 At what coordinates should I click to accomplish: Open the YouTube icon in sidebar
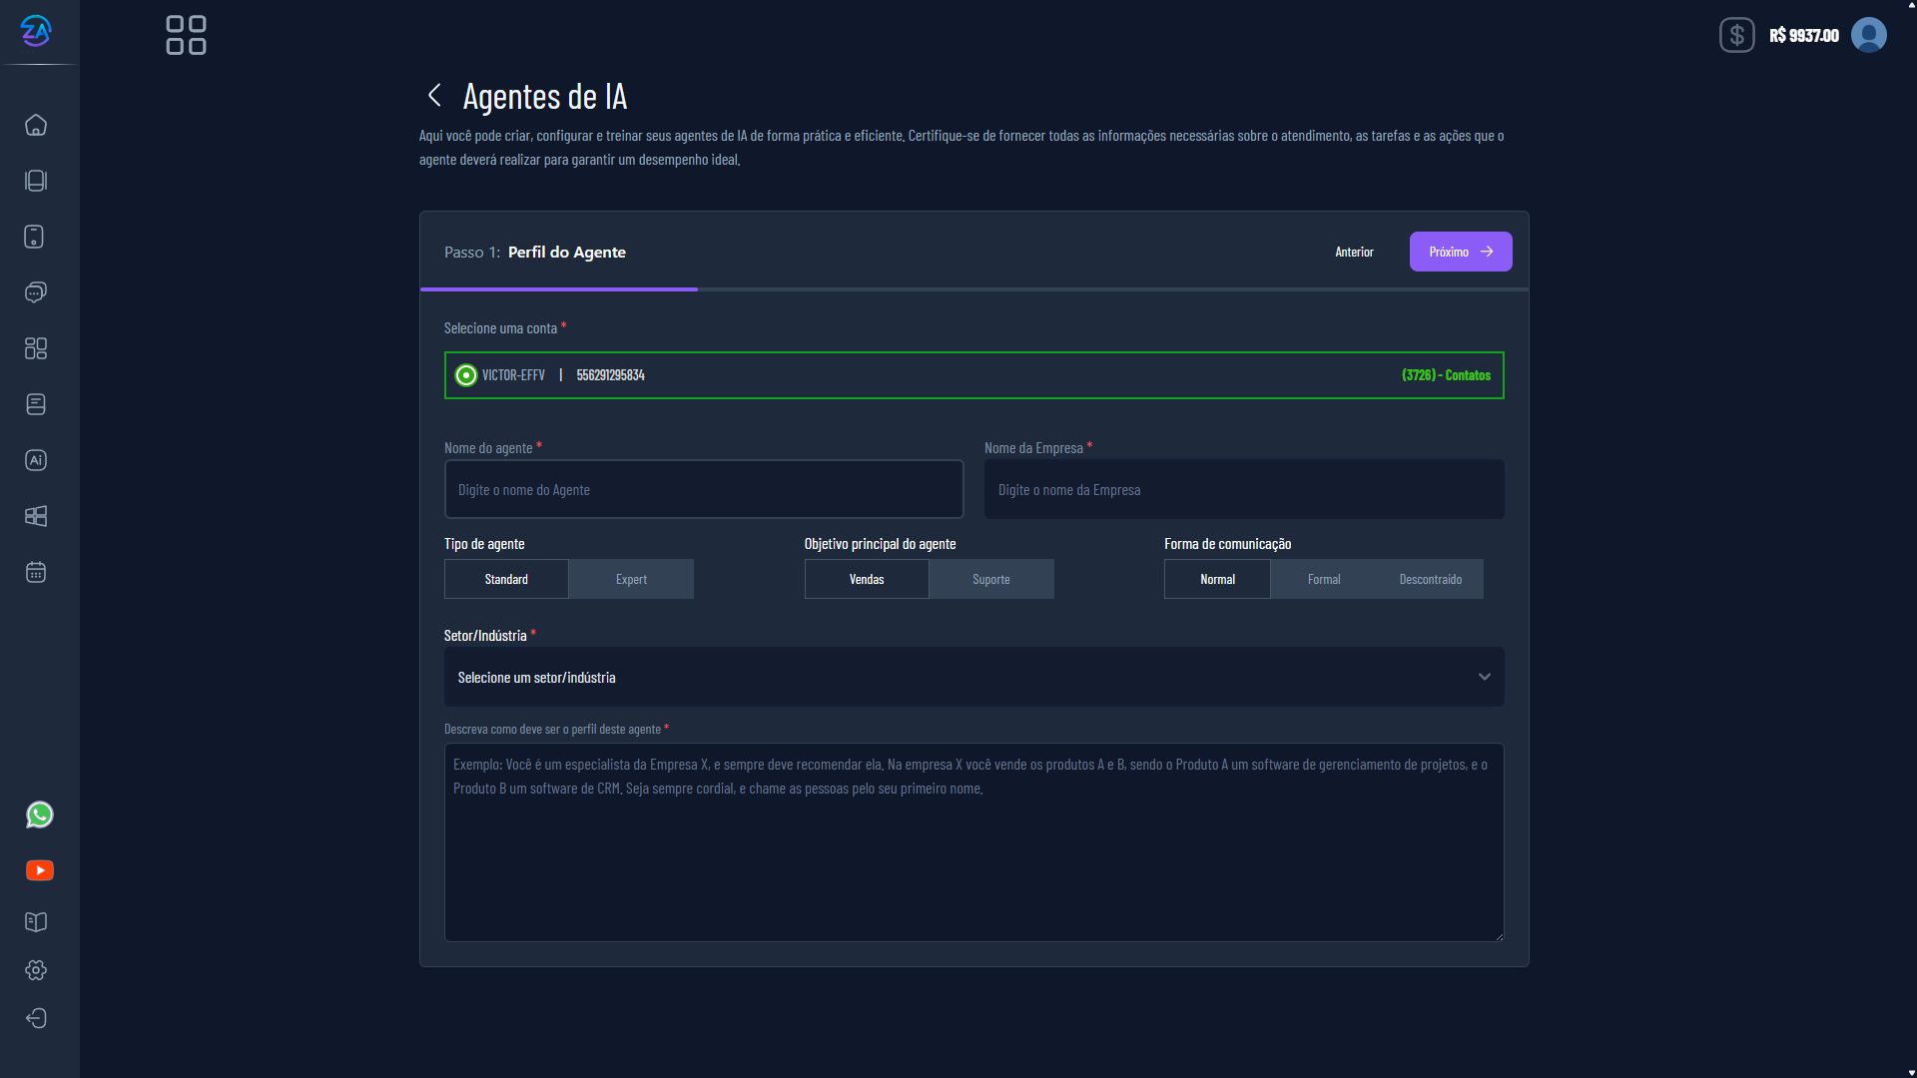pos(40,870)
